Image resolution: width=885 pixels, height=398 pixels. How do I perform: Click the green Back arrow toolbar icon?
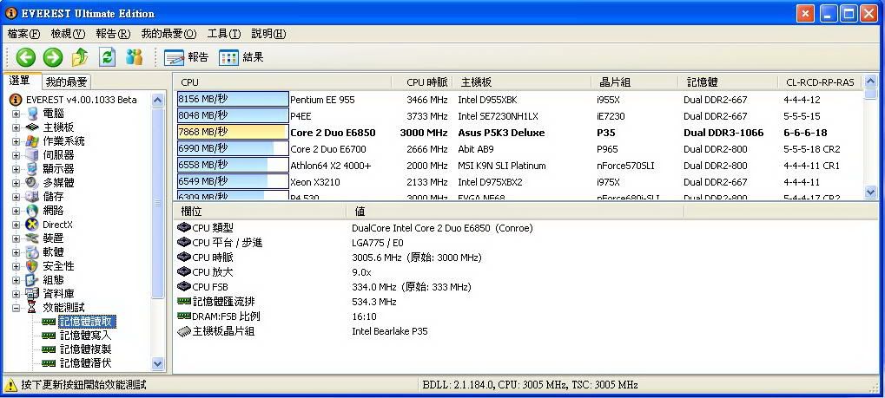click(26, 57)
